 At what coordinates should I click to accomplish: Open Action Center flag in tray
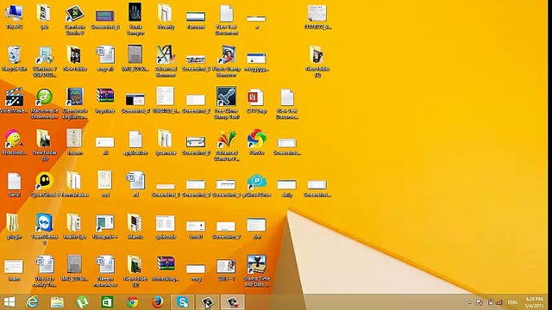click(x=480, y=302)
